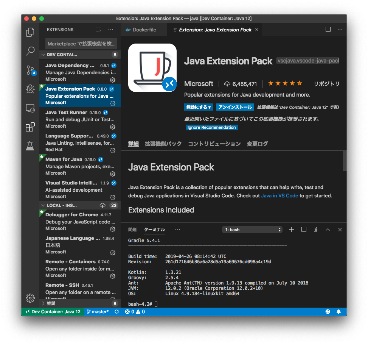This screenshot has height=344, width=368.
Task: Clear extensions search results icon
Action: [99, 30]
